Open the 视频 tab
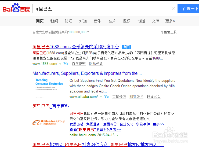This screenshot has width=199, height=148. (126, 21)
